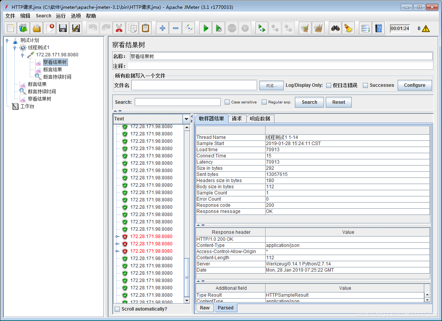Open the 运行 menu
This screenshot has width=442, height=321.
(61, 16)
